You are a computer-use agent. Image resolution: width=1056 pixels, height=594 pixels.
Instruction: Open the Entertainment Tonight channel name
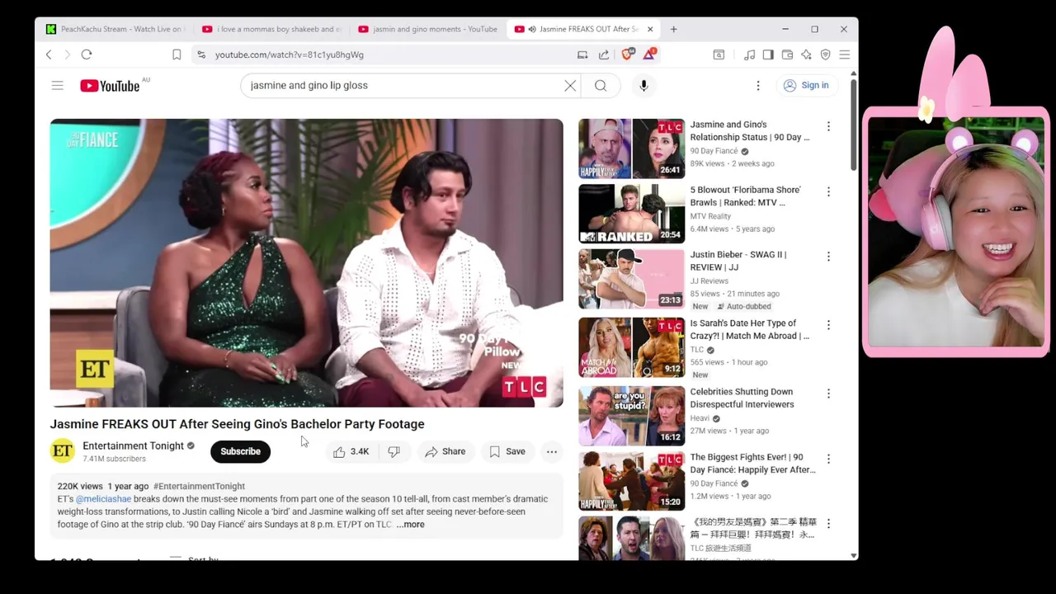(133, 445)
